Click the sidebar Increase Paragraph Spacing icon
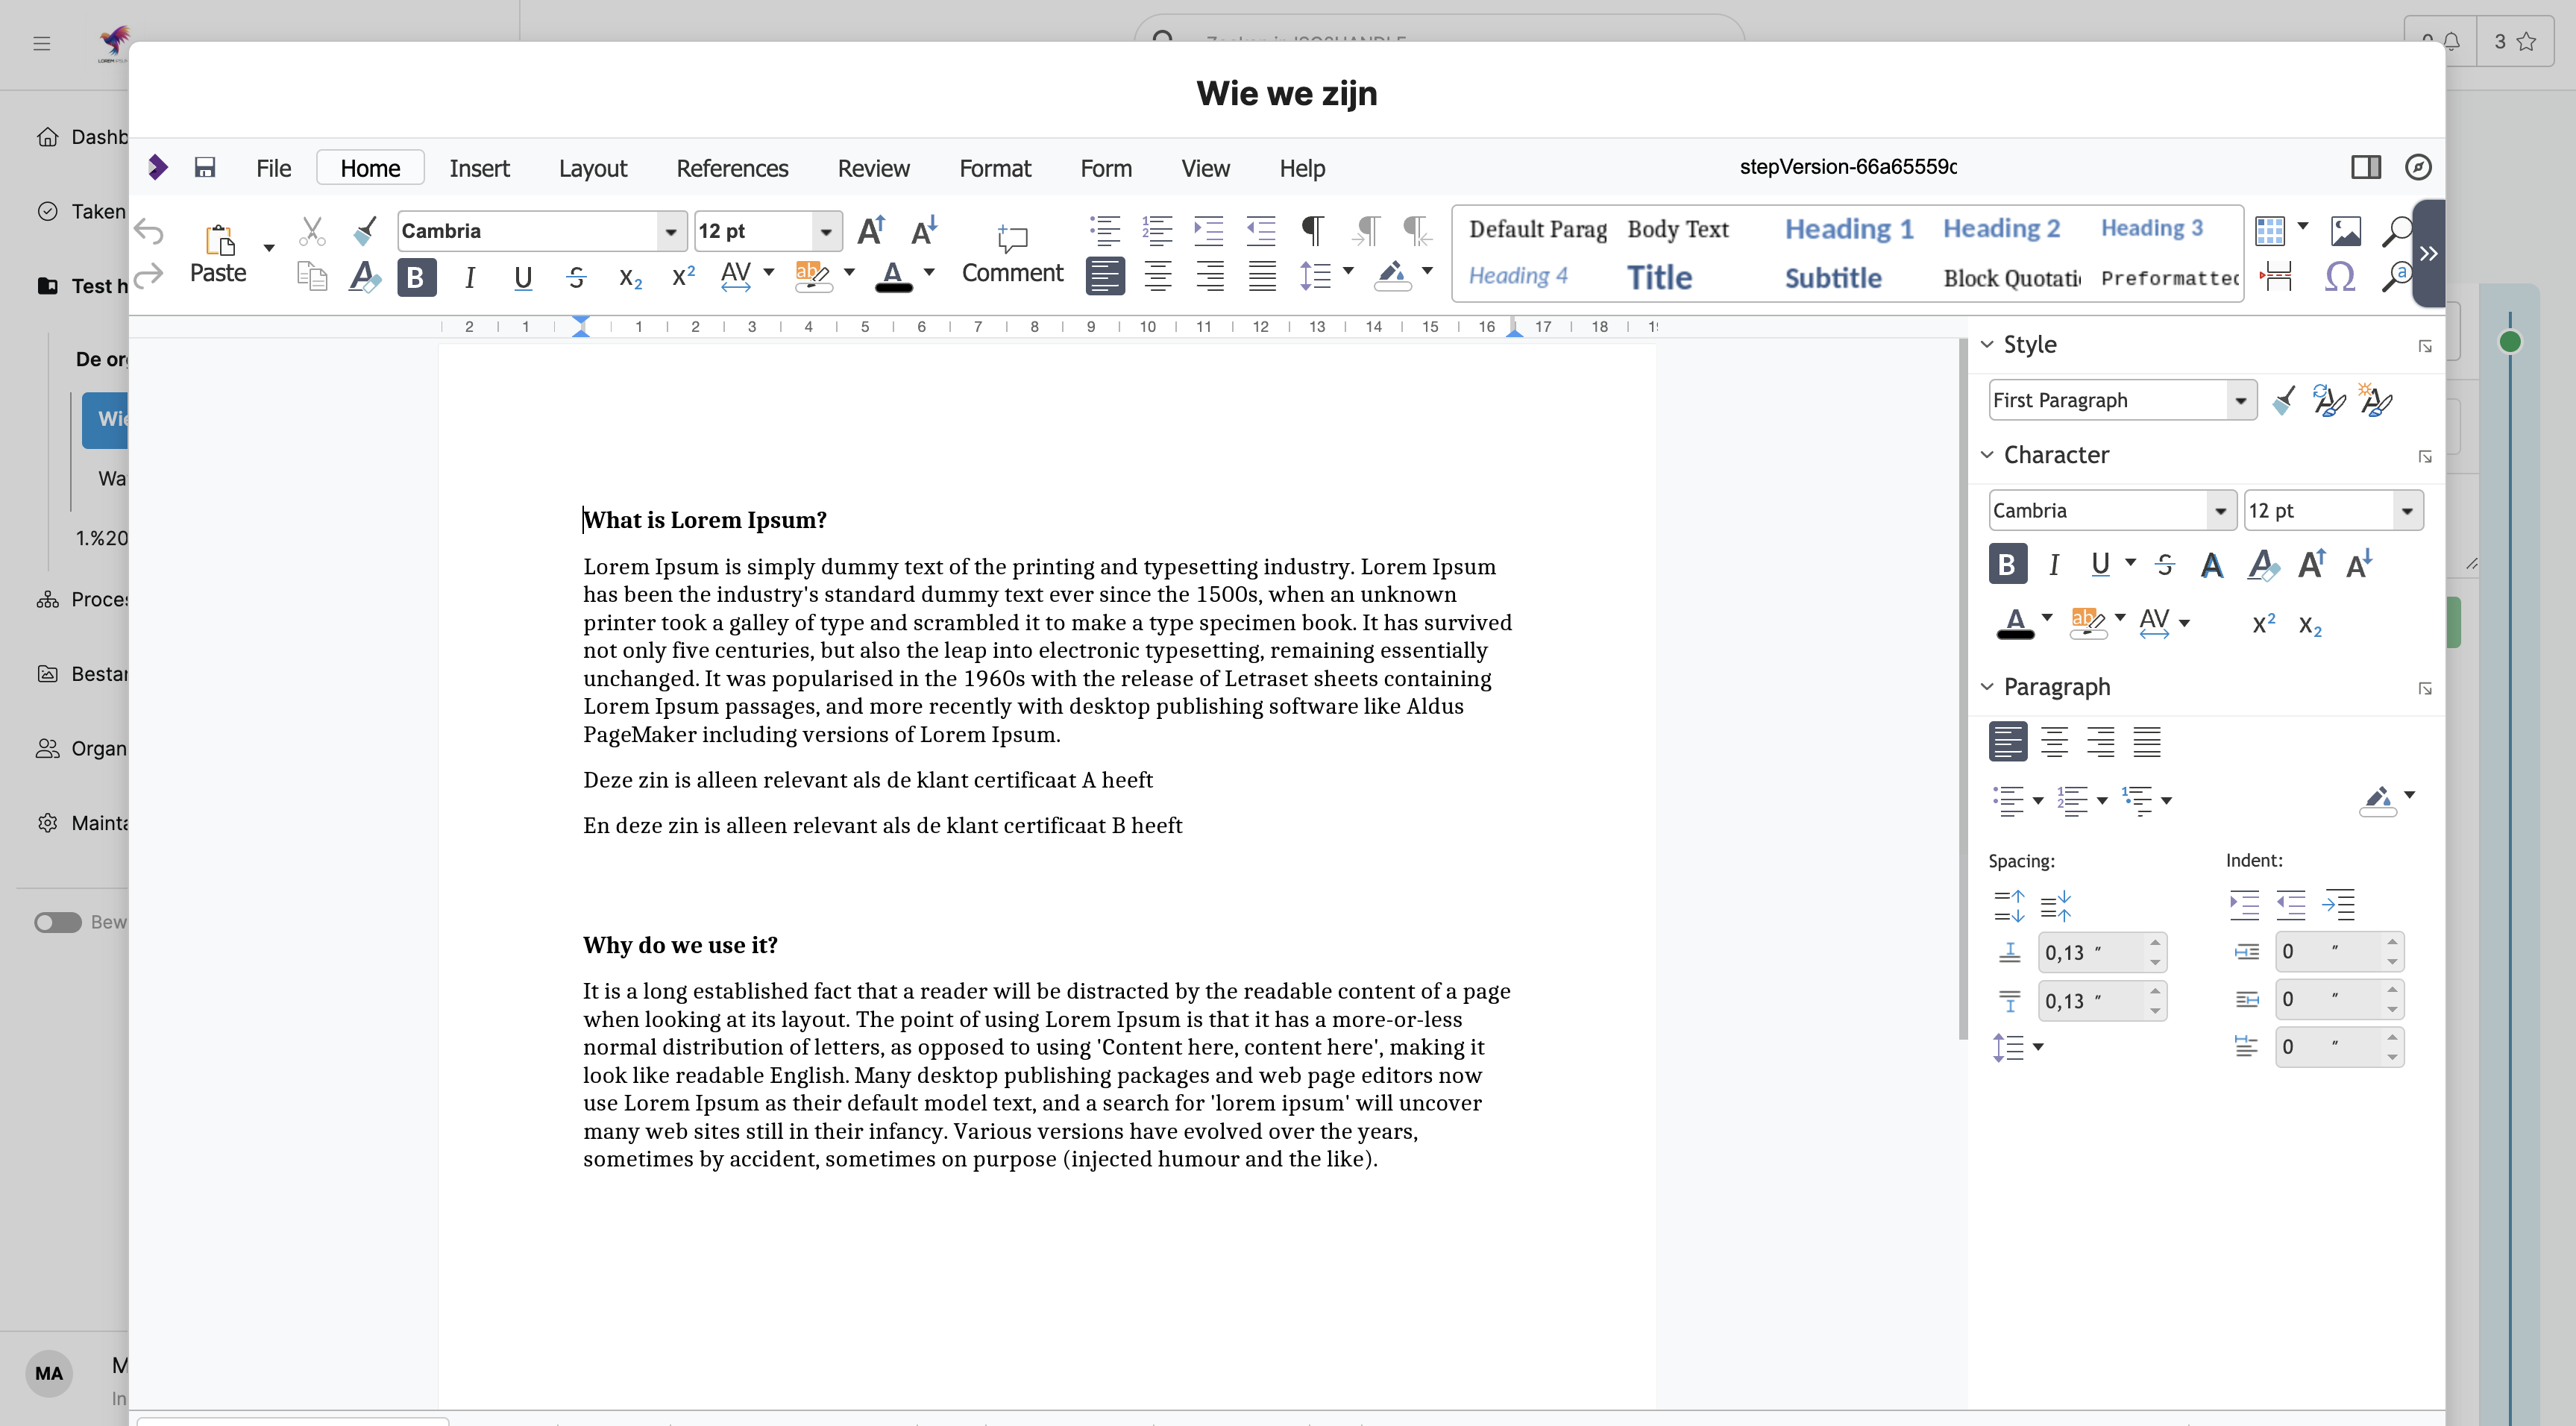The height and width of the screenshot is (1426, 2576). click(x=2008, y=905)
